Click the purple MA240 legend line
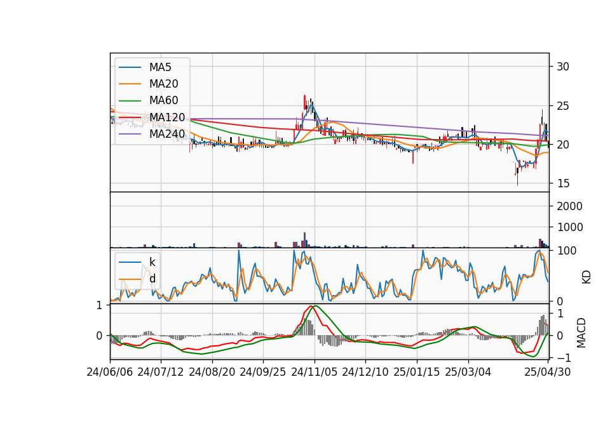Viewport: 610px width, 438px height. point(130,134)
